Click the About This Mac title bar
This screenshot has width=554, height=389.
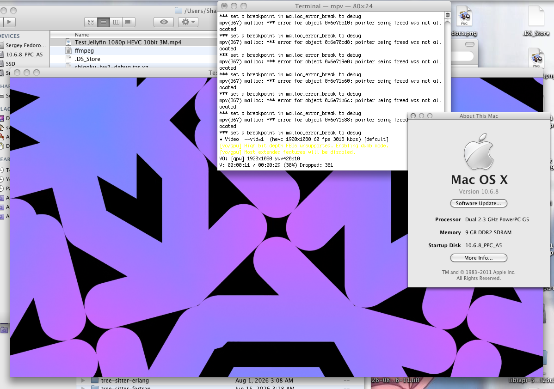click(478, 116)
